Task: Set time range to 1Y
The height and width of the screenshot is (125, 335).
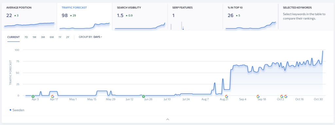Action: pyautogui.click(x=60, y=37)
